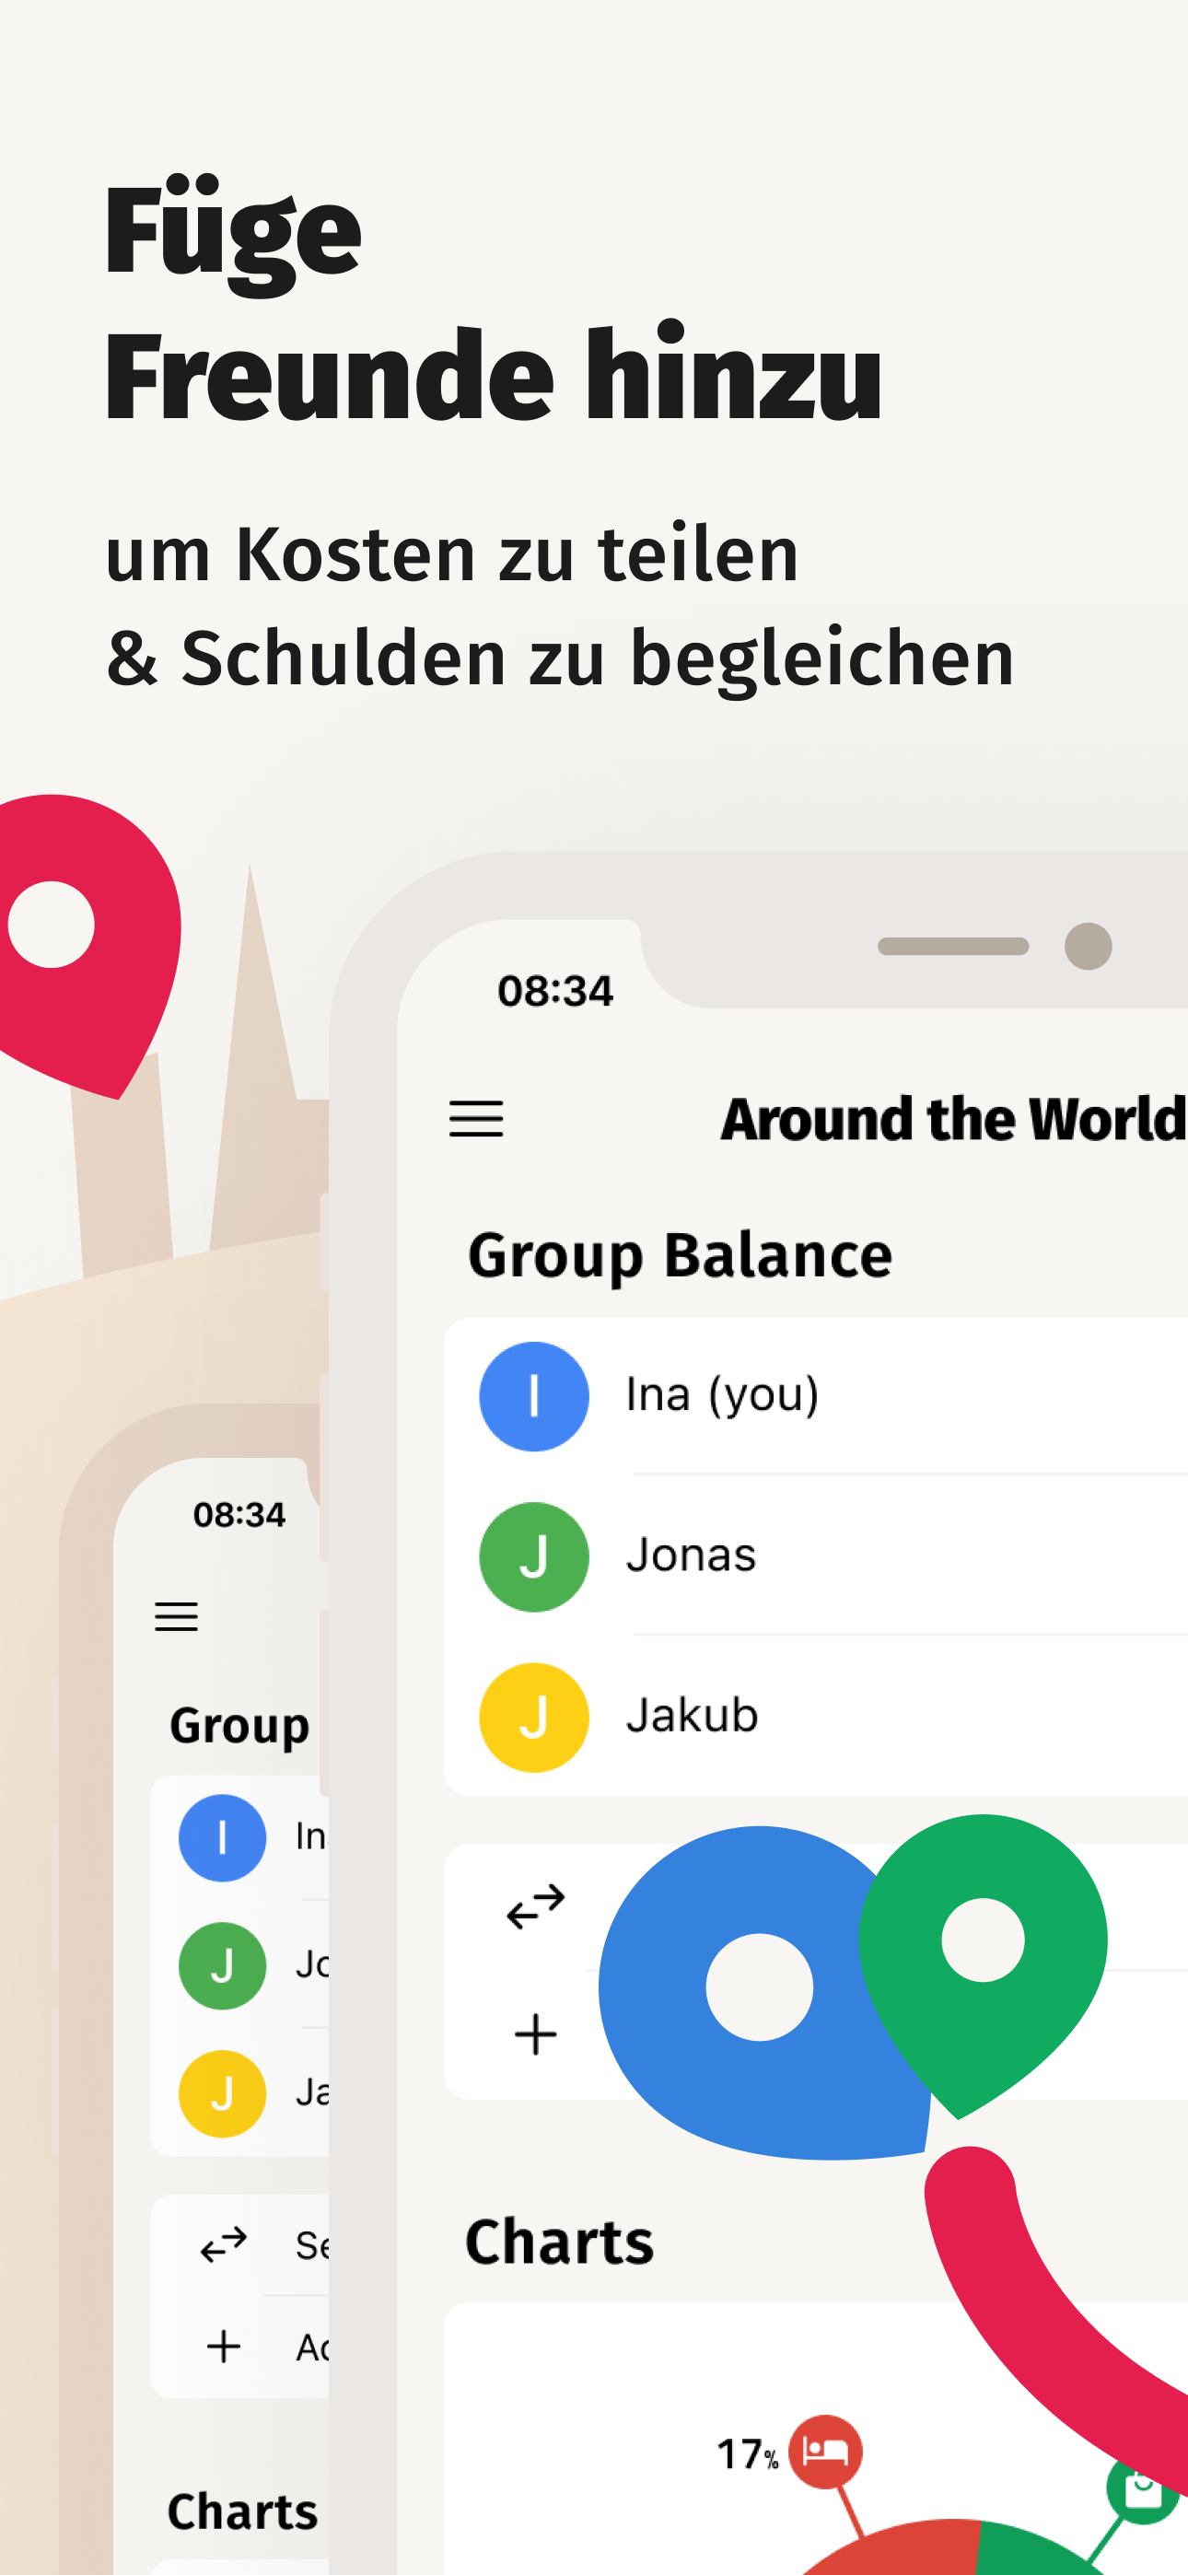Tap the um Kosten zu teilen subtitle line
Viewport: 1188px width, 2575px height.
point(452,553)
